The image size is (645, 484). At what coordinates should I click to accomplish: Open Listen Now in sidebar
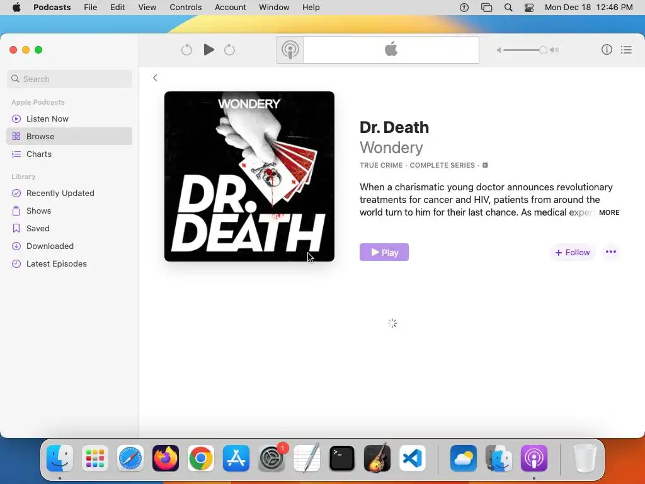click(69, 118)
